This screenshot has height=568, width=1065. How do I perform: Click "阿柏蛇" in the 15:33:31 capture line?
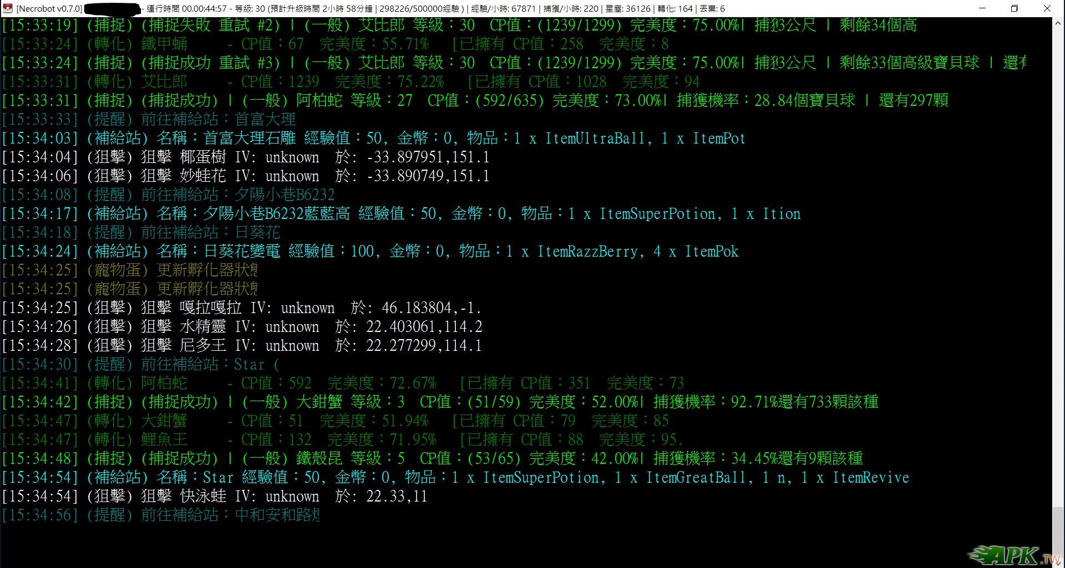pos(319,101)
